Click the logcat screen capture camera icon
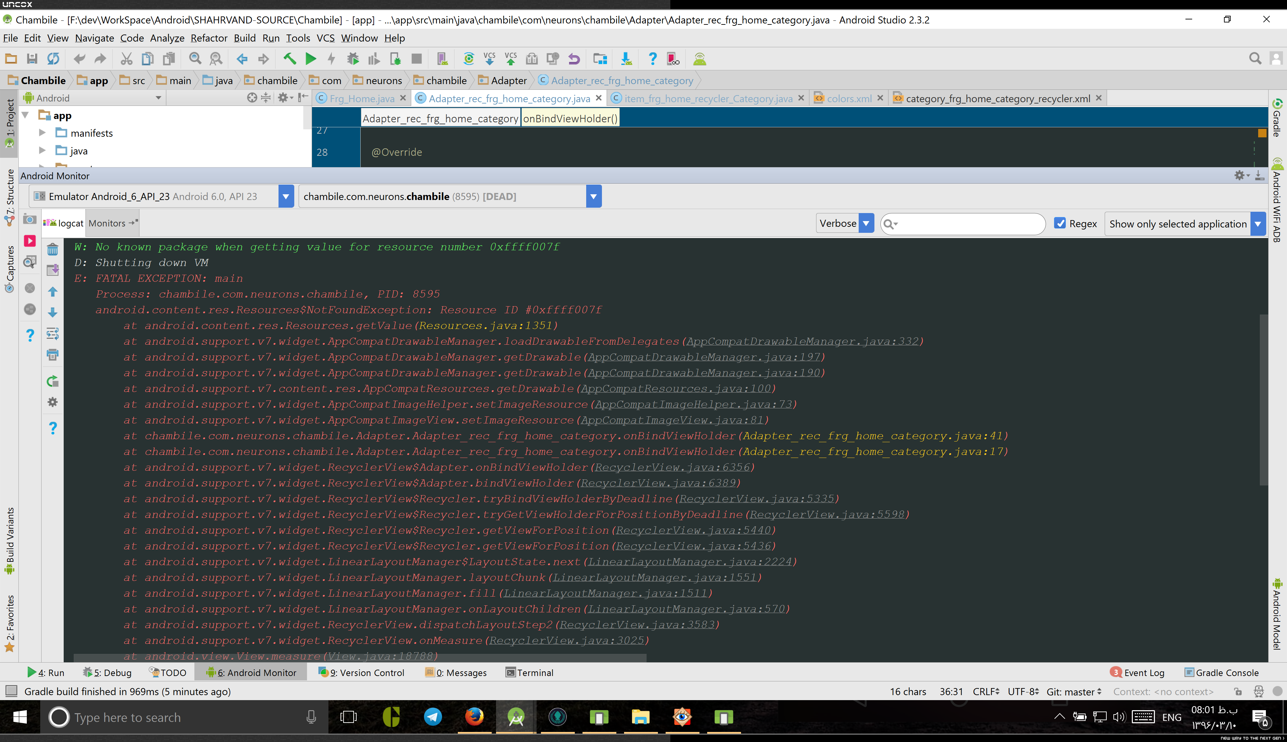The height and width of the screenshot is (742, 1287). (30, 220)
